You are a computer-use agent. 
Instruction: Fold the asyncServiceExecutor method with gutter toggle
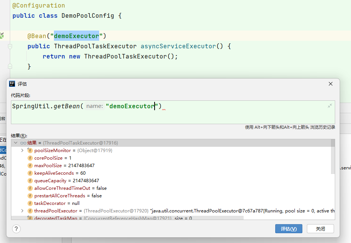tap(10, 46)
